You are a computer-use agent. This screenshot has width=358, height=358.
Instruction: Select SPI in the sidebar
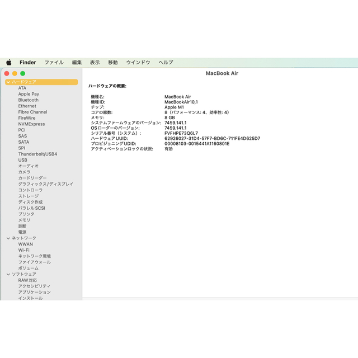(22, 148)
